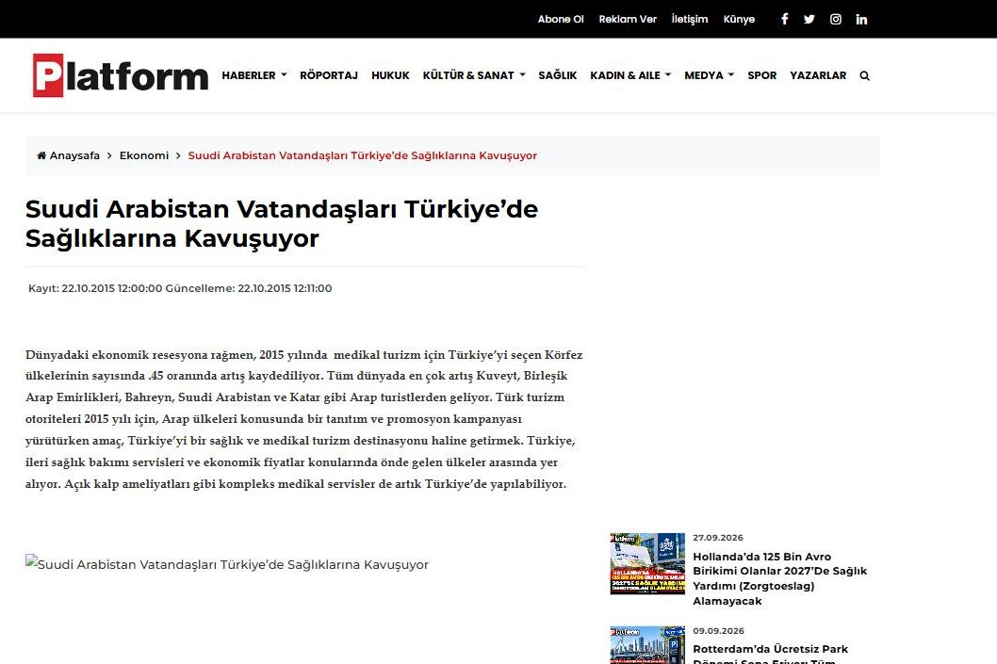Click the Platform logo
This screenshot has height=664, width=997.
(121, 75)
